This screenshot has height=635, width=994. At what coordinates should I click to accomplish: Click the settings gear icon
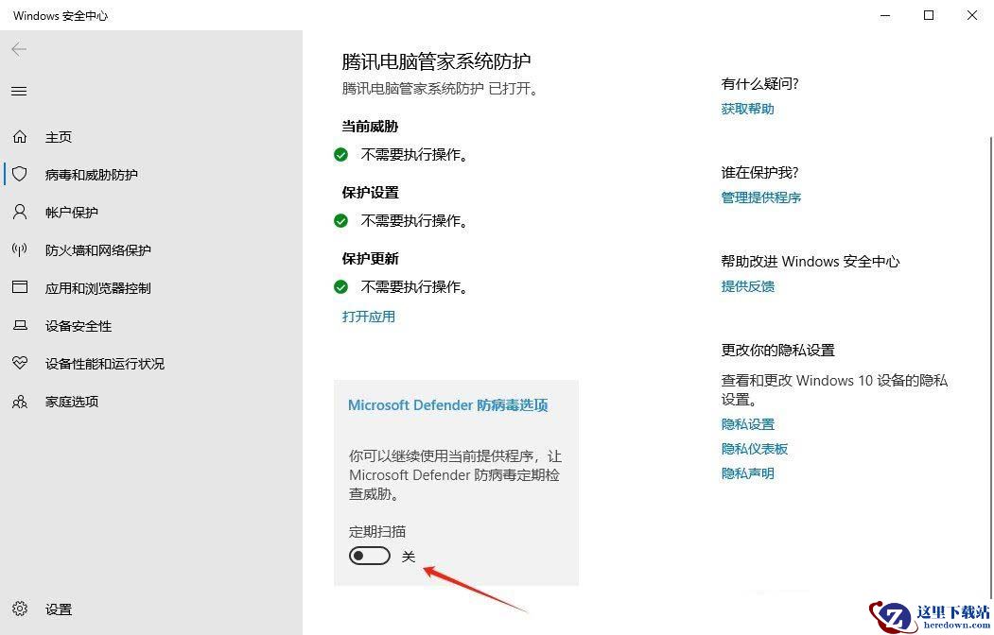[20, 609]
